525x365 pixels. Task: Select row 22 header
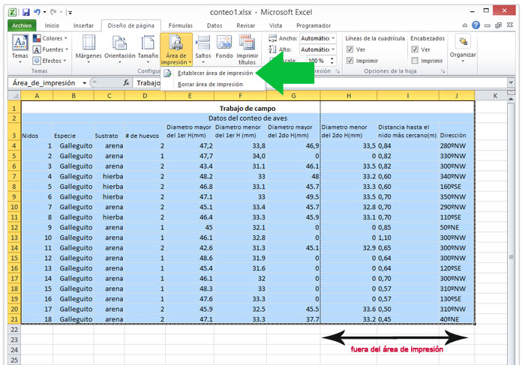click(x=14, y=330)
